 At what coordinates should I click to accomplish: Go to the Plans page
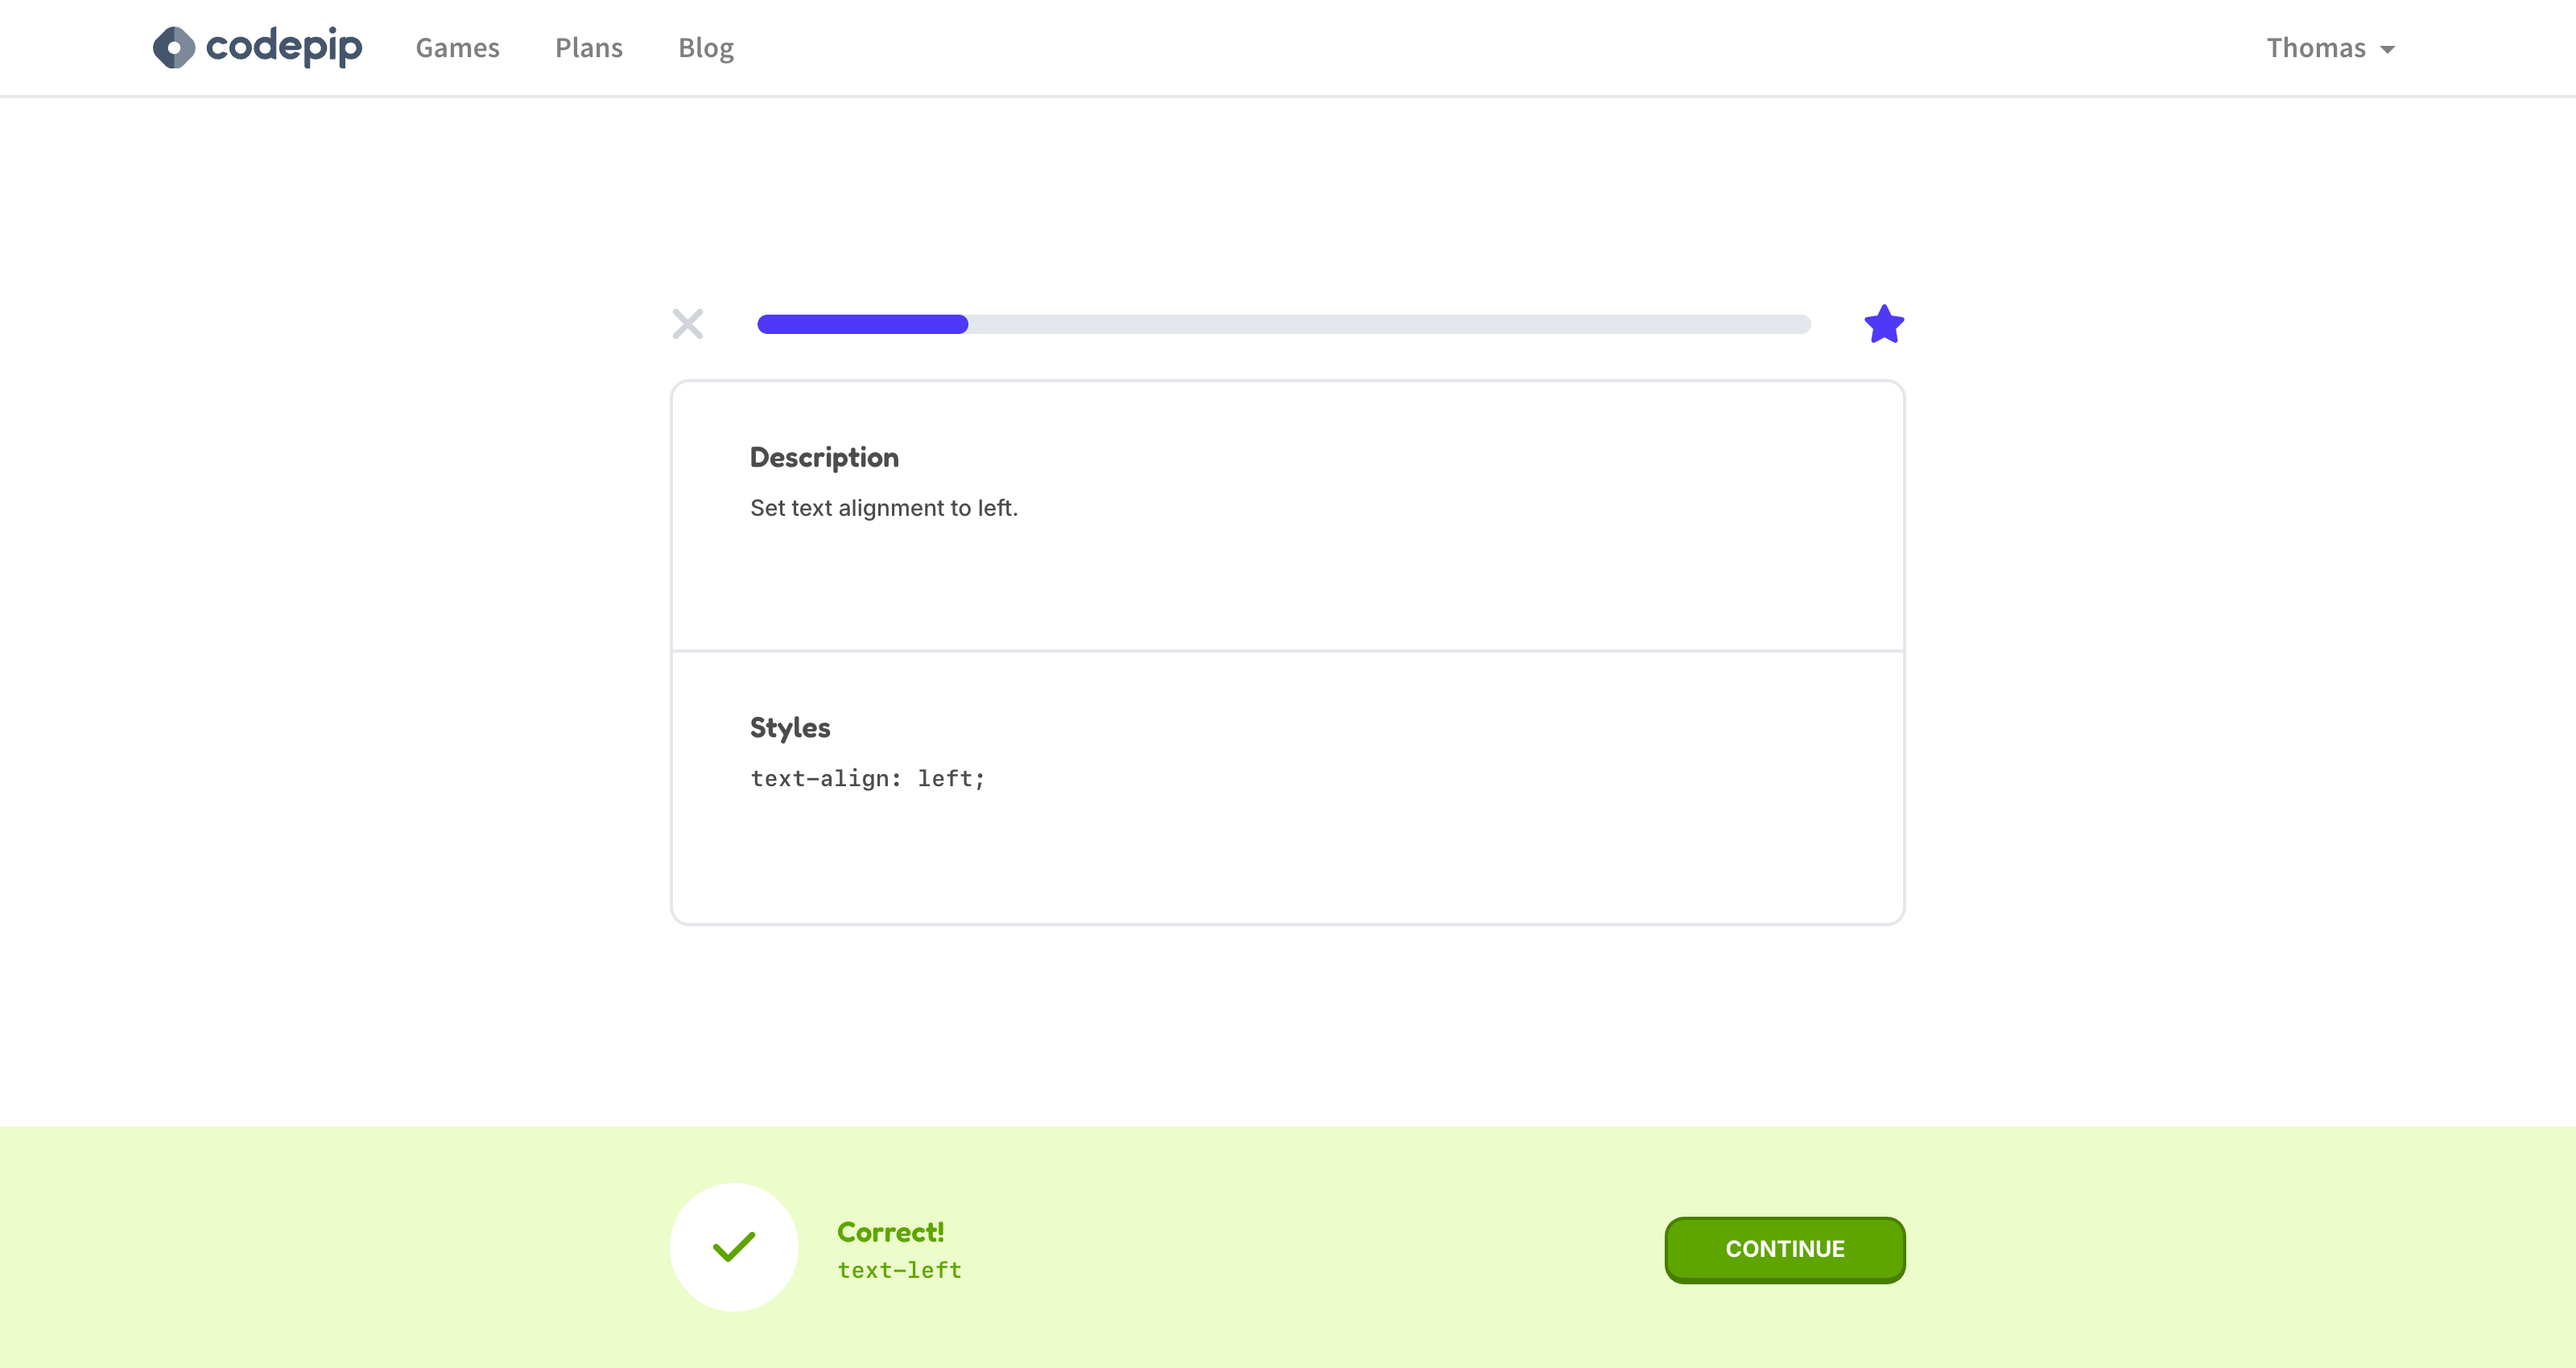coord(589,48)
